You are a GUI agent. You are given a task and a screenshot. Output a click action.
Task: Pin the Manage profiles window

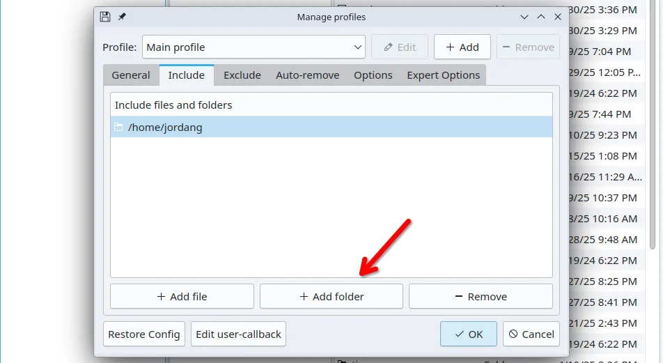pos(122,17)
